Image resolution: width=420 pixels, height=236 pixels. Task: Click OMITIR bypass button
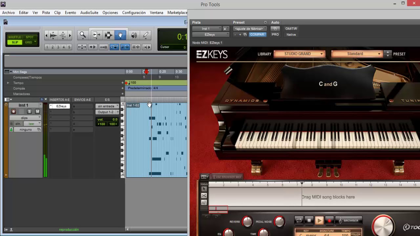291,29
